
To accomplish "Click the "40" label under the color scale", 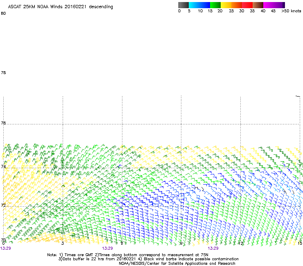I will pos(263,11).
